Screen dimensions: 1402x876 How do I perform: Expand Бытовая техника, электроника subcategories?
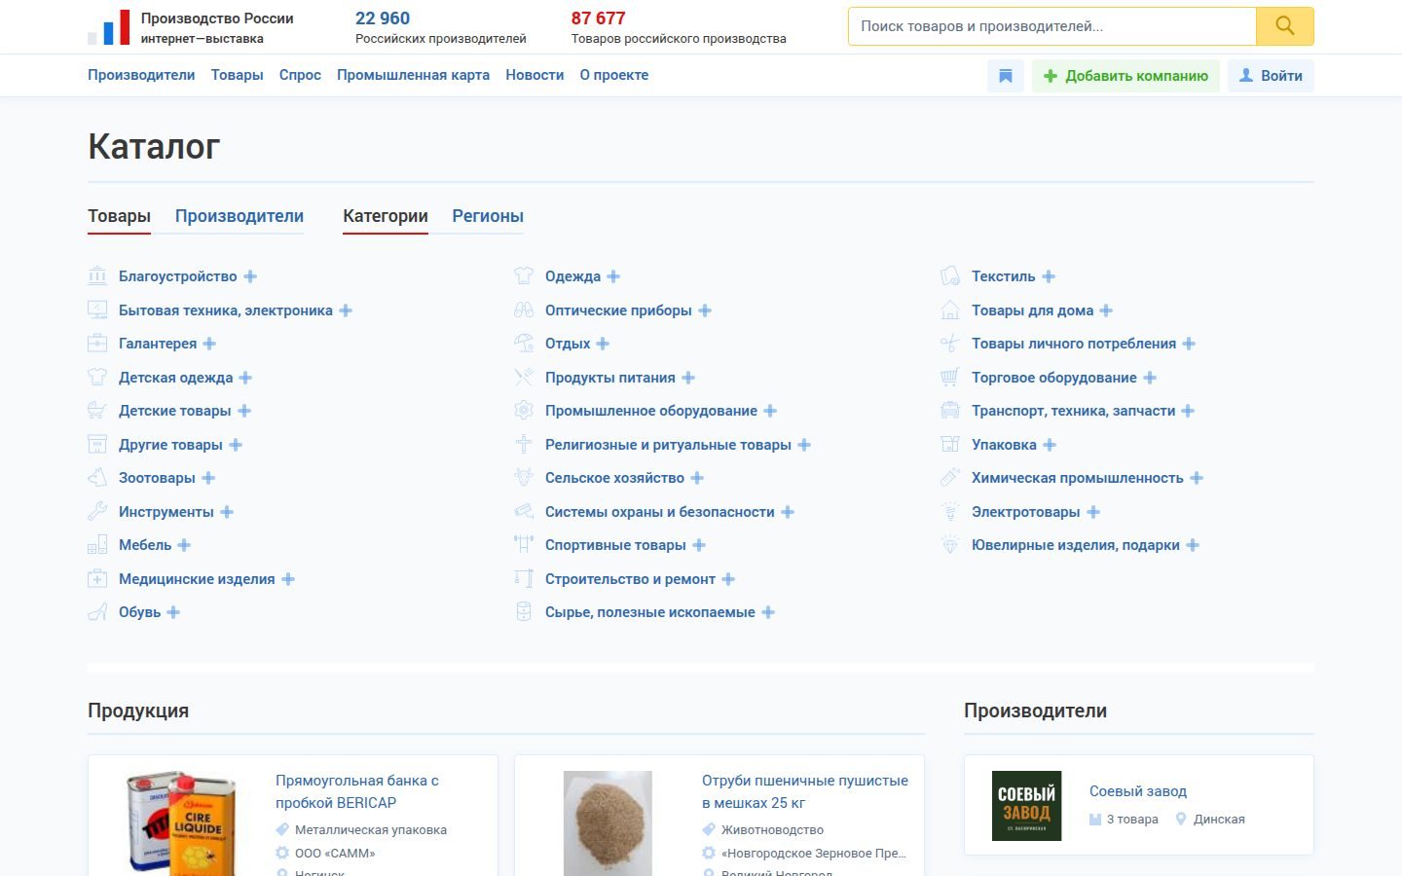[346, 310]
